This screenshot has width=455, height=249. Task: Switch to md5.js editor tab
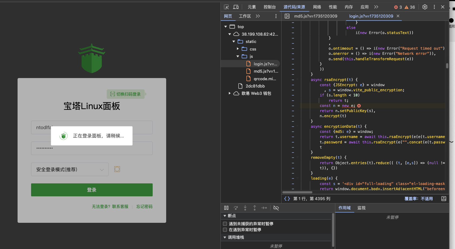click(316, 16)
